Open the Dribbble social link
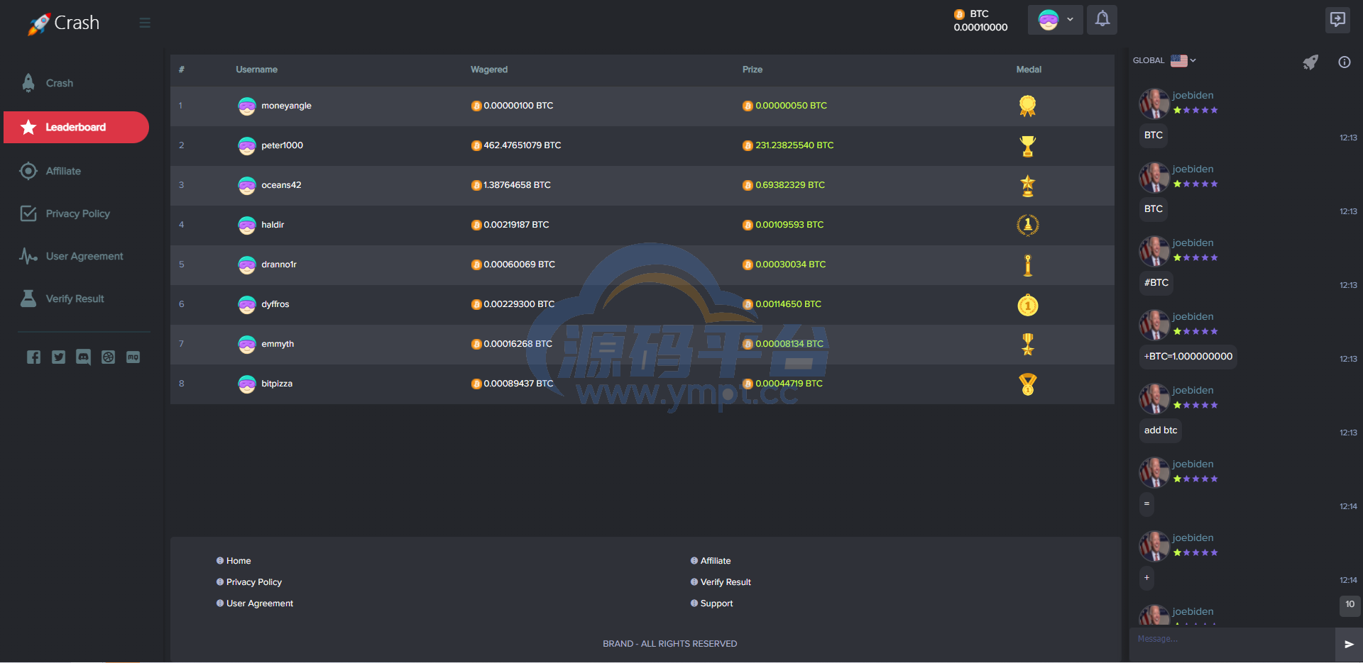 tap(108, 357)
